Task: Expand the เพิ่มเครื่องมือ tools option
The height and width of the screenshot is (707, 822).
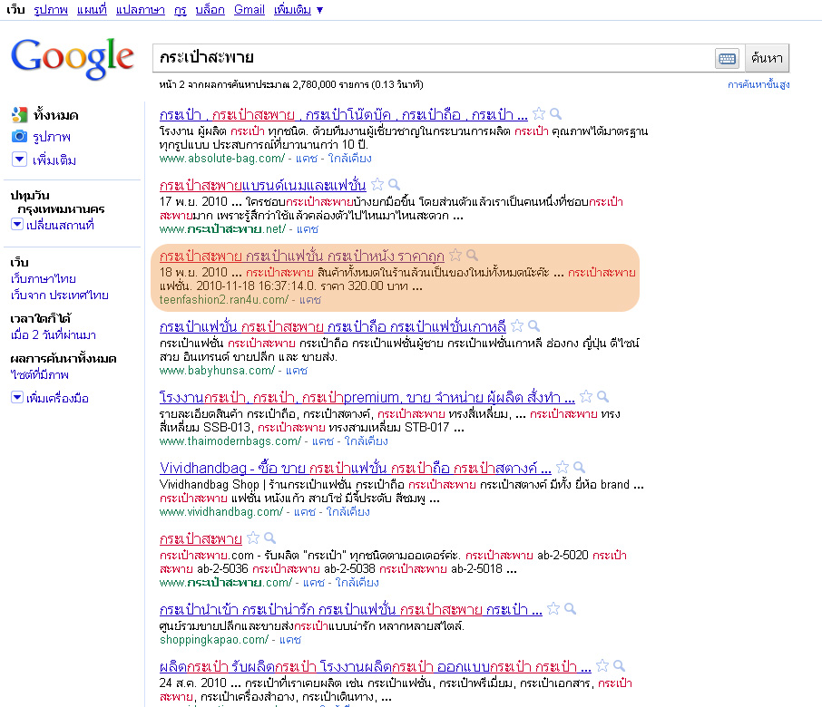Action: tap(17, 398)
